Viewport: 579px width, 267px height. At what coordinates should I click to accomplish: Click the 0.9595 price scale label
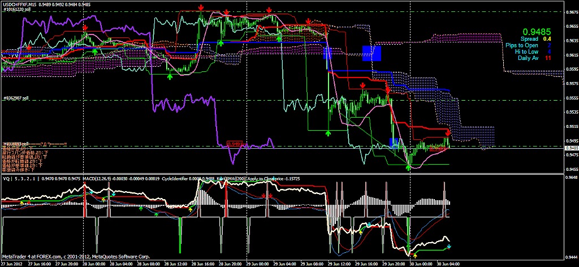pyautogui.click(x=572, y=70)
